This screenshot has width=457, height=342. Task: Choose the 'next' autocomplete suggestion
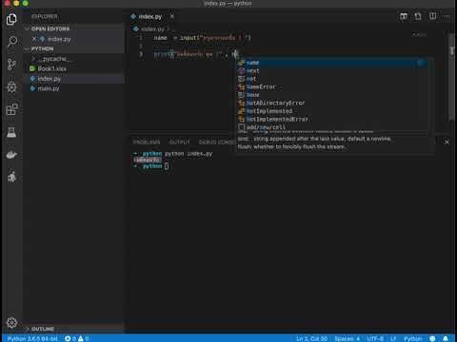point(332,71)
